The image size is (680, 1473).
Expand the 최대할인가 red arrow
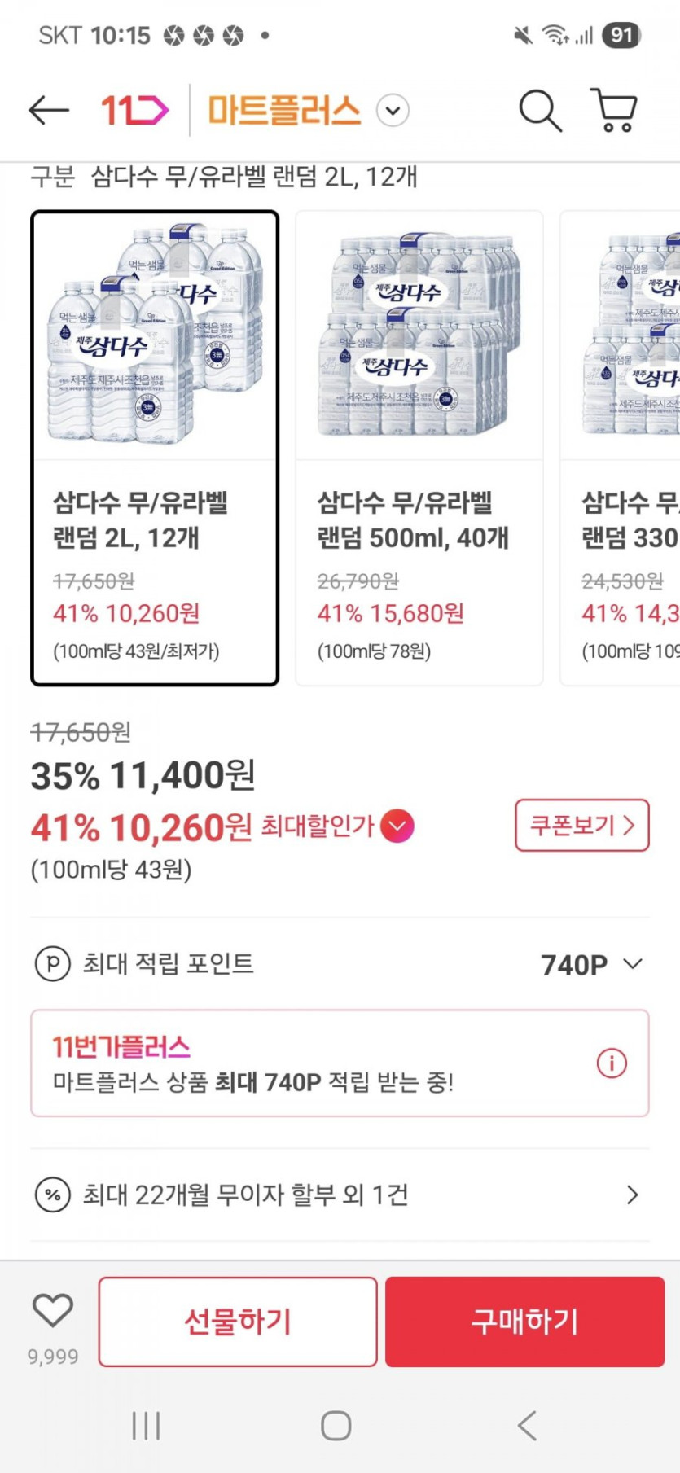click(x=397, y=826)
